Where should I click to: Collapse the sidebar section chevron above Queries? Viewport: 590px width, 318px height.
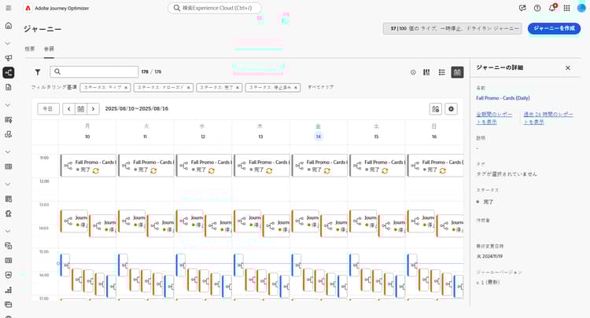point(8,232)
